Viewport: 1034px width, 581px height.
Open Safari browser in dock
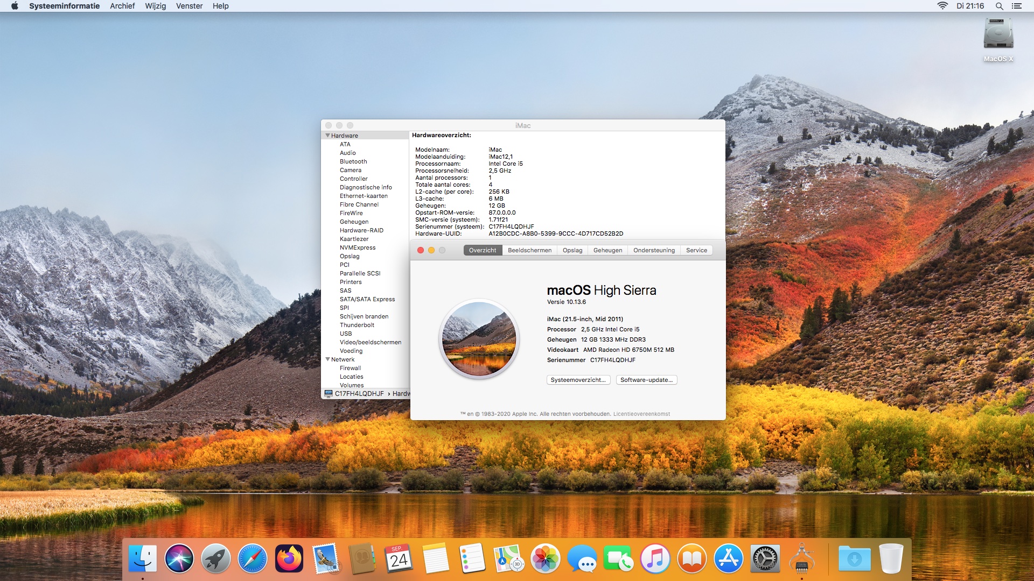tap(253, 558)
